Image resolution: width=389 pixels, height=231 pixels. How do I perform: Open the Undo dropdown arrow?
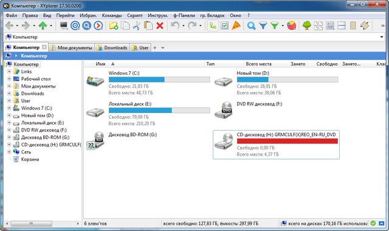[x=184, y=26]
